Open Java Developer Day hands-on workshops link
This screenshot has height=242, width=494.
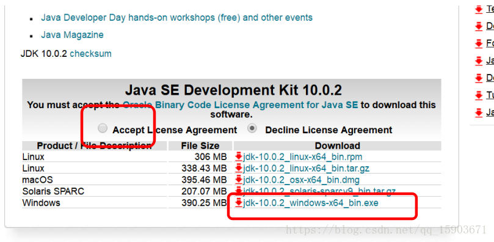[176, 17]
